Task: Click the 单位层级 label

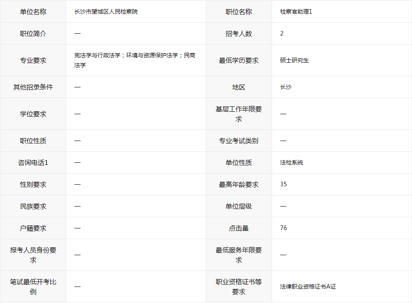Action: tap(239, 207)
